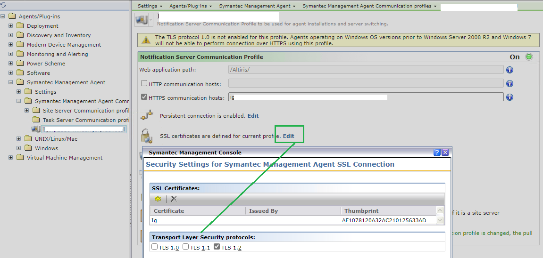Click the Task Server Communication profiles folder icon

pos(36,120)
